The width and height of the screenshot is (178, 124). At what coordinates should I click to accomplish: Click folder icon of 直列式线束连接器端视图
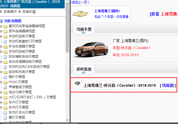tap(5, 26)
